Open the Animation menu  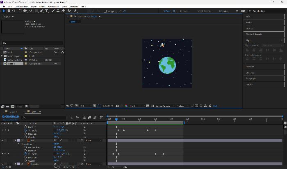click(53, 7)
